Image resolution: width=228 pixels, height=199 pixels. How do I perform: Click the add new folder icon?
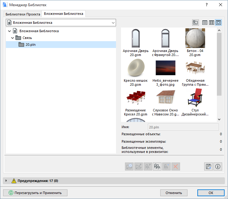pos(129,167)
